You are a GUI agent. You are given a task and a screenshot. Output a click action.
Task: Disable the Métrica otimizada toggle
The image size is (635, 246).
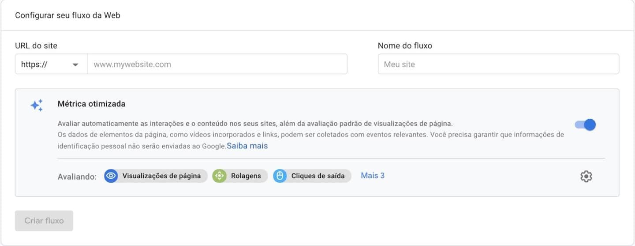pos(585,125)
